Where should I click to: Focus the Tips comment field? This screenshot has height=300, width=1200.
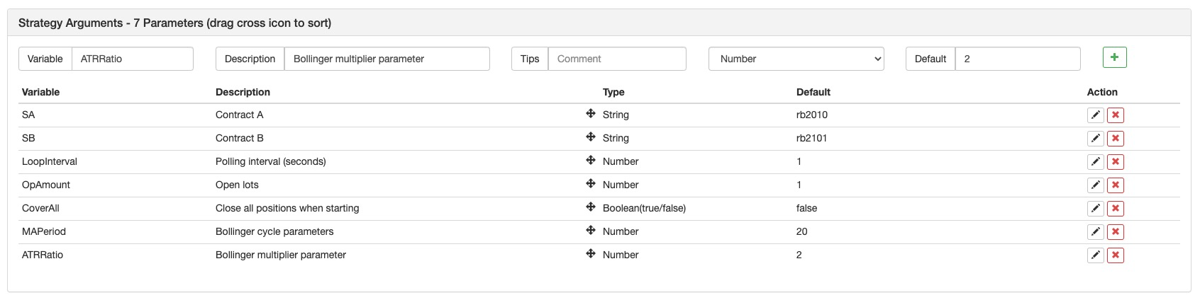[617, 59]
